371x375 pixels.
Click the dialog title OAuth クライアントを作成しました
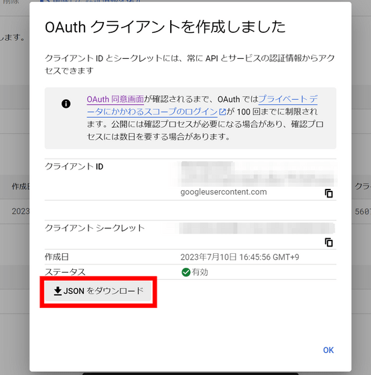(165, 27)
